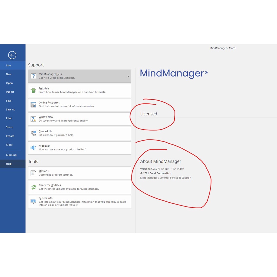The image size is (277, 277).
Task: Click the Tutorials graduation cap icon
Action: 33,90
